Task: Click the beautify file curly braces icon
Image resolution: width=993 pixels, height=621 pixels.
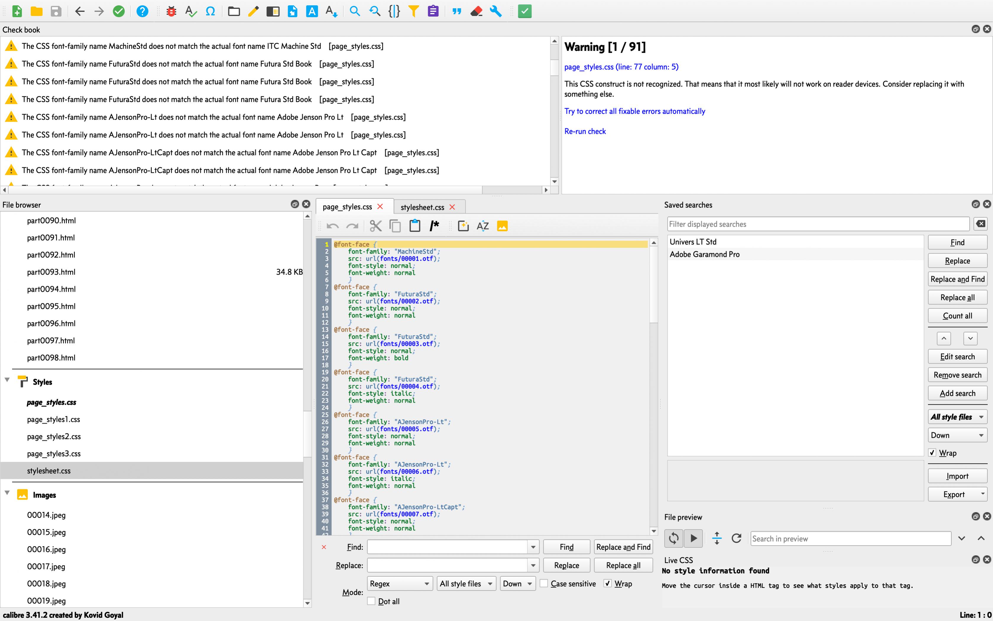Action: pyautogui.click(x=394, y=11)
